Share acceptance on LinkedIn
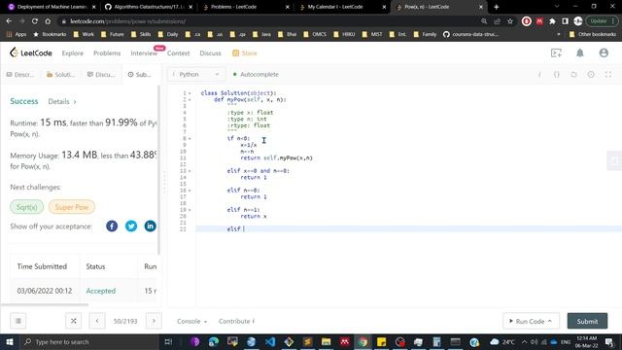This screenshot has height=350, width=622. 150,227
